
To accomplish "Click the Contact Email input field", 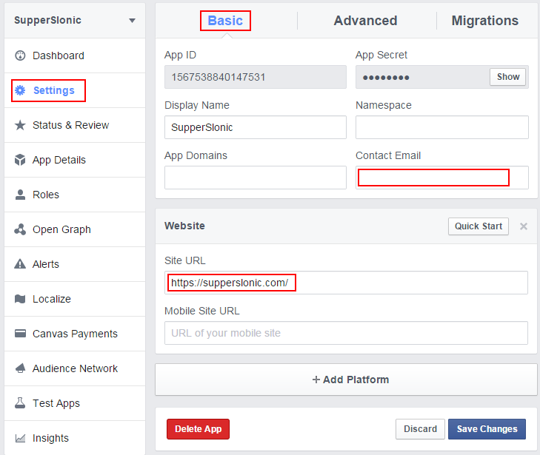I will click(441, 178).
